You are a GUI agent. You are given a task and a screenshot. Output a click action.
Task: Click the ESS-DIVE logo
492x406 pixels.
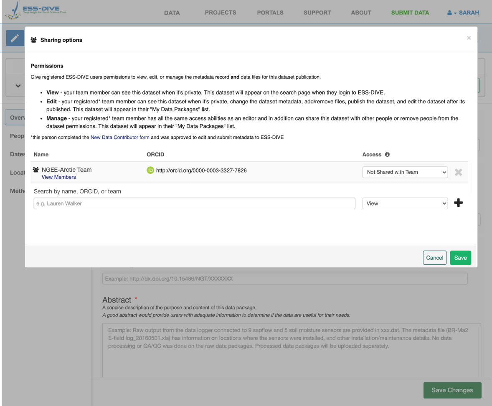click(x=36, y=11)
